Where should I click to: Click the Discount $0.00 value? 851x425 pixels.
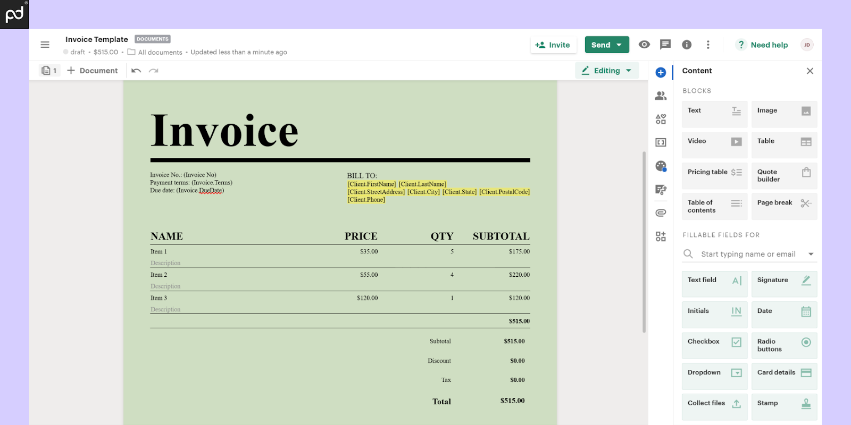517,361
